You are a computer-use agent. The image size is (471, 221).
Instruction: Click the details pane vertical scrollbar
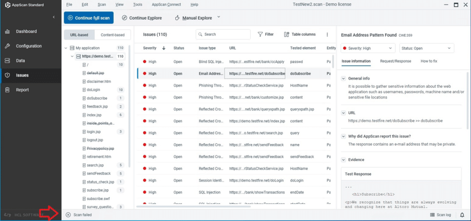pos(468,100)
